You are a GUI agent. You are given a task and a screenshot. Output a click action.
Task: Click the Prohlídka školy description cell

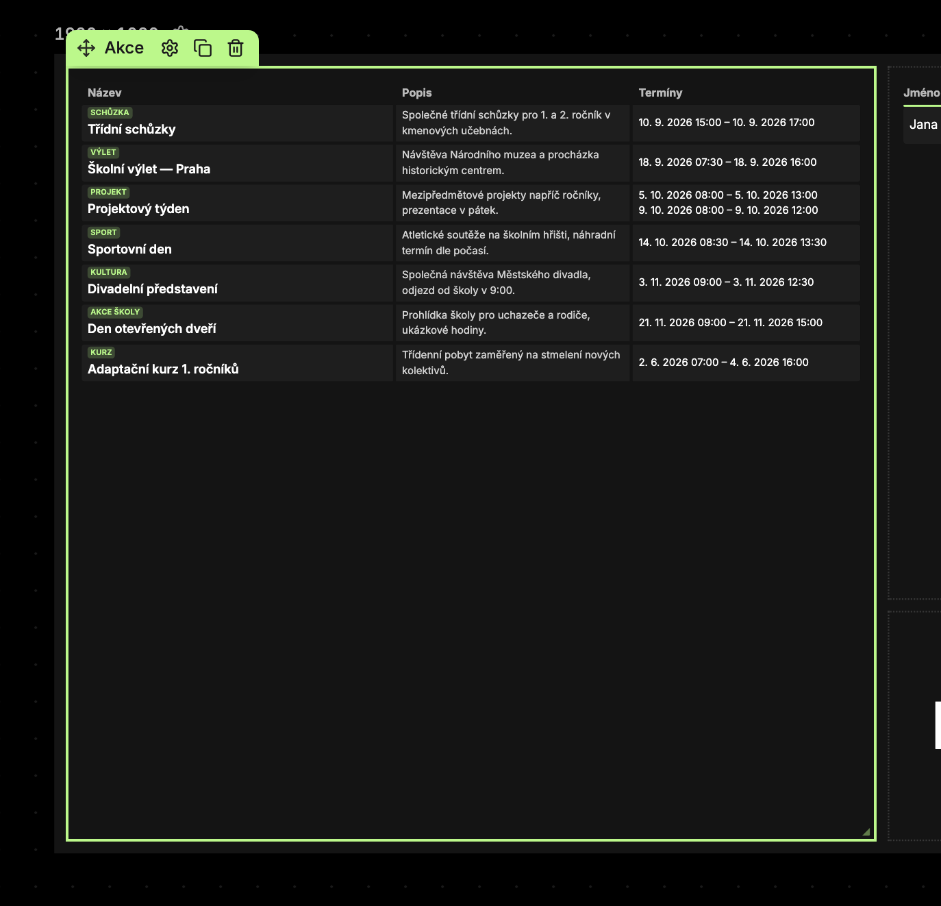512,323
